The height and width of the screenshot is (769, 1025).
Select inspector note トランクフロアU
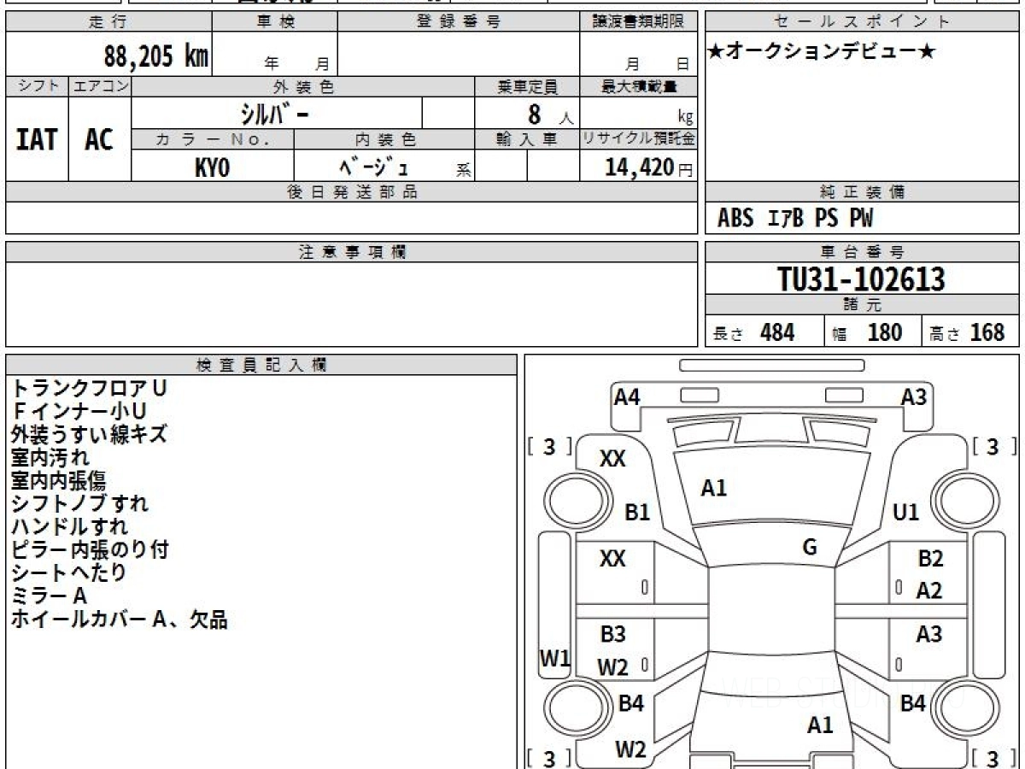pyautogui.click(x=89, y=388)
